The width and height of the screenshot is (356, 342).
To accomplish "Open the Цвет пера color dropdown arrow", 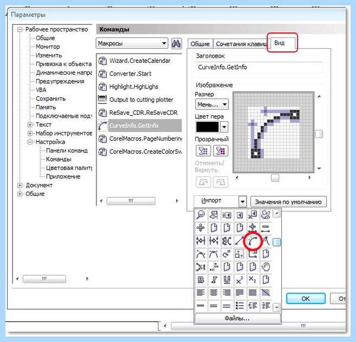I will tap(224, 127).
